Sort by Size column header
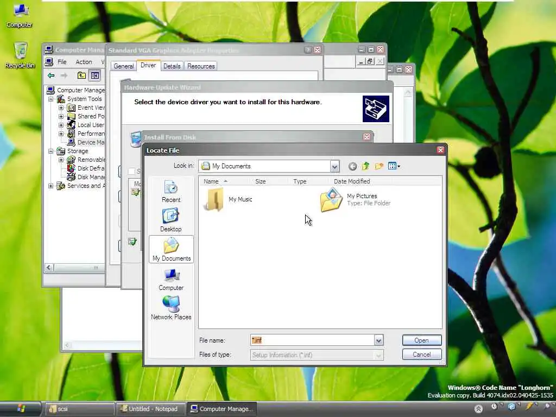The image size is (556, 417). click(261, 181)
